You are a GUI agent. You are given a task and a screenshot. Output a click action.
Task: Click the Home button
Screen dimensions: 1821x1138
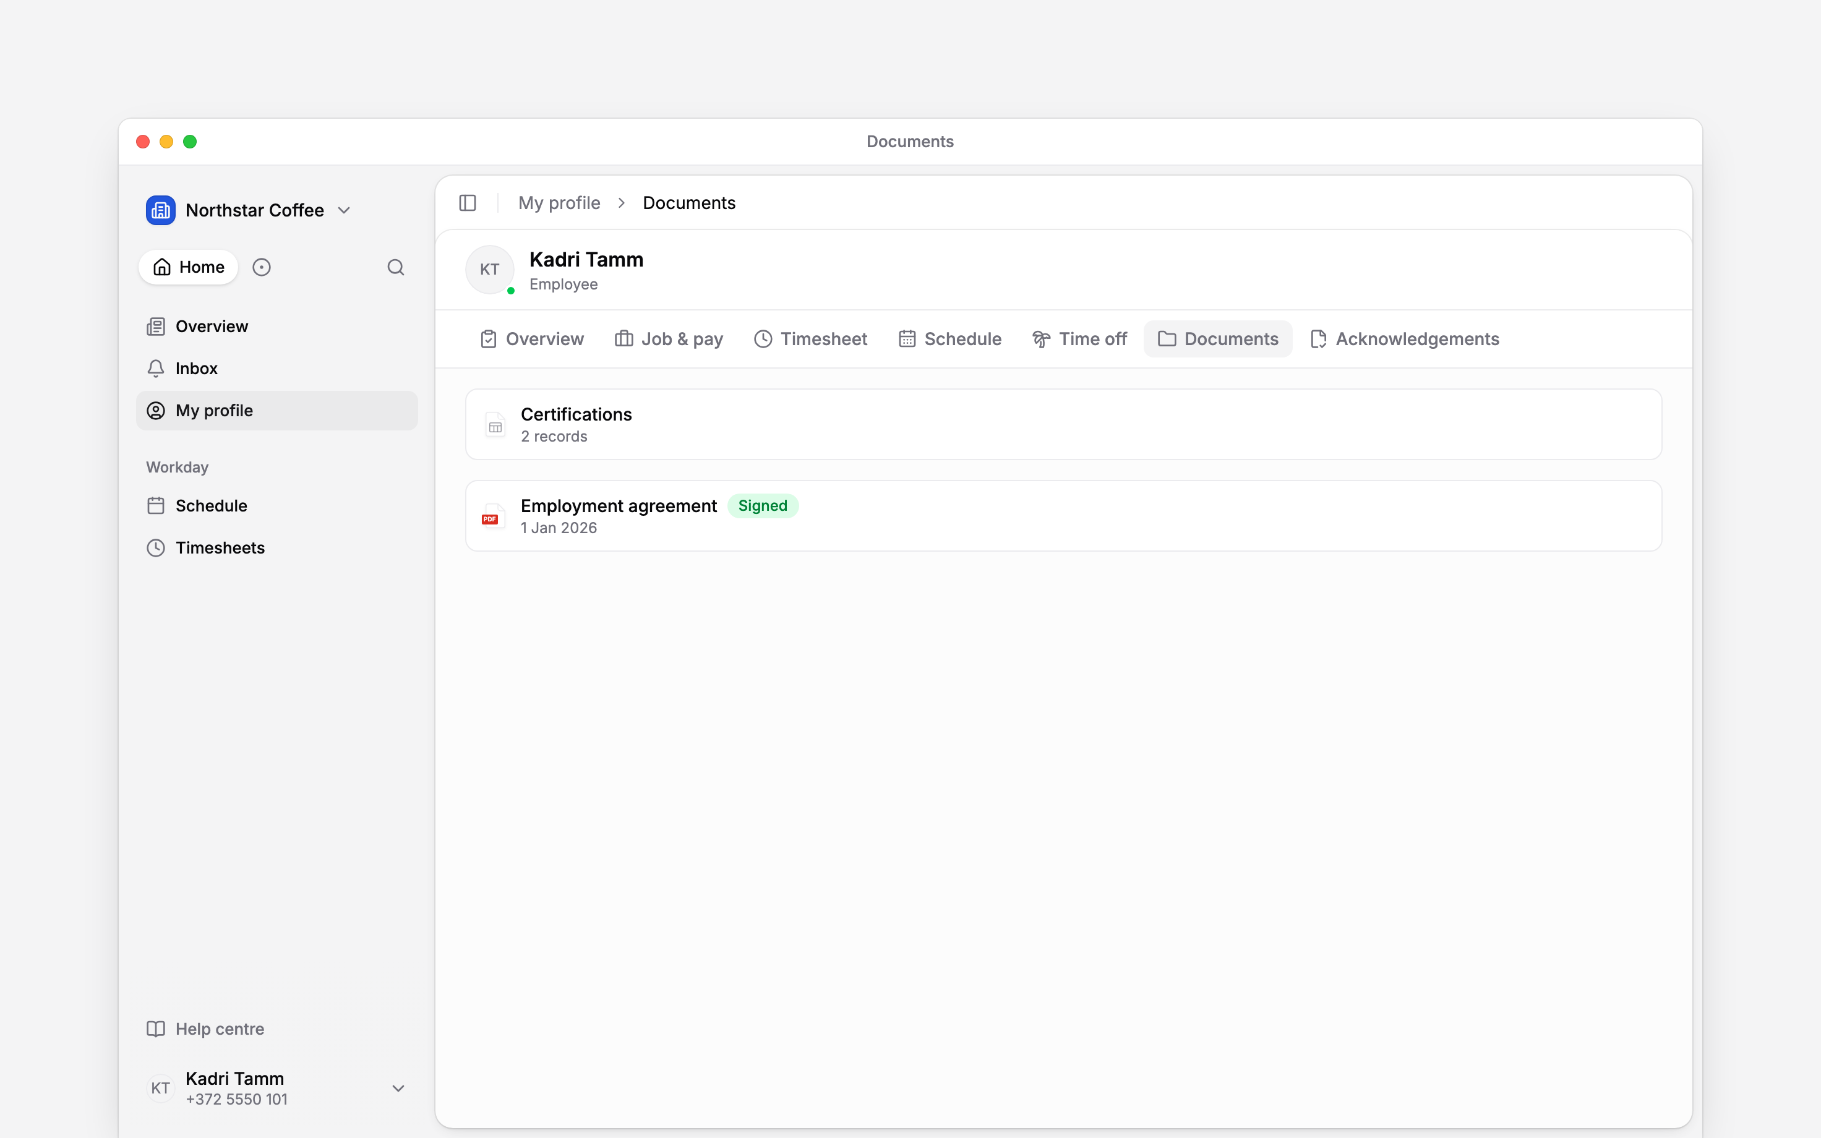[x=188, y=267]
